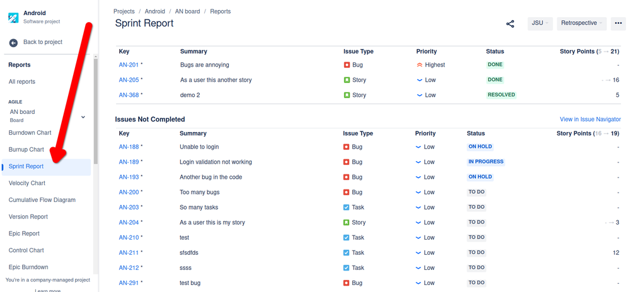Open the Version Report

tap(28, 217)
